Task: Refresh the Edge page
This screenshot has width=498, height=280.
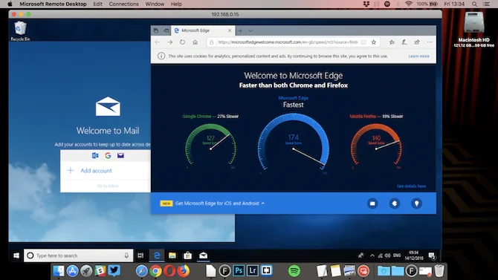Action: click(182, 42)
